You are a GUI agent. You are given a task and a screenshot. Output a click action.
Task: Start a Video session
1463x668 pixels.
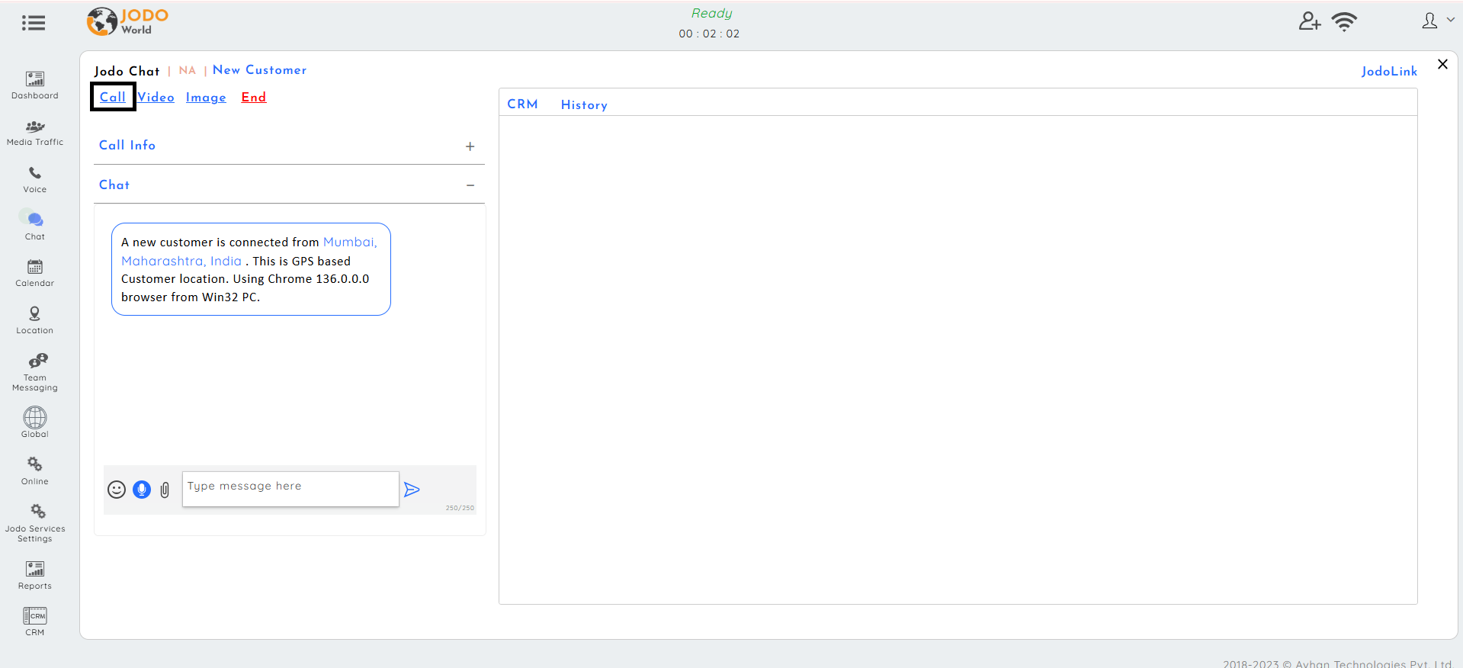pyautogui.click(x=156, y=97)
